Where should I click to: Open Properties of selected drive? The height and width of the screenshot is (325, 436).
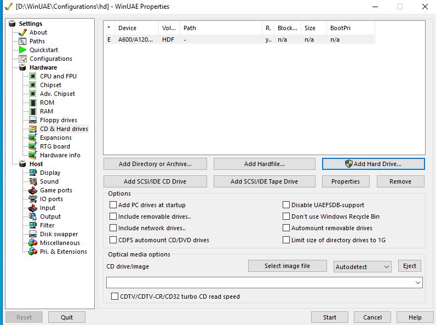(x=346, y=181)
